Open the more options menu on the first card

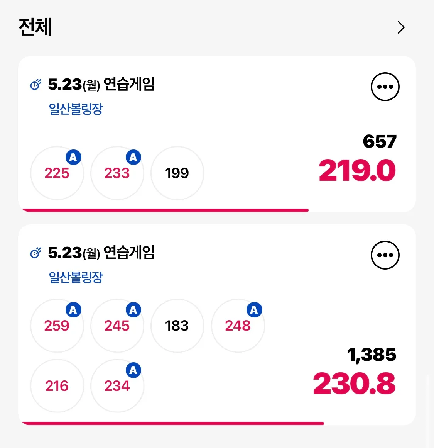point(385,87)
